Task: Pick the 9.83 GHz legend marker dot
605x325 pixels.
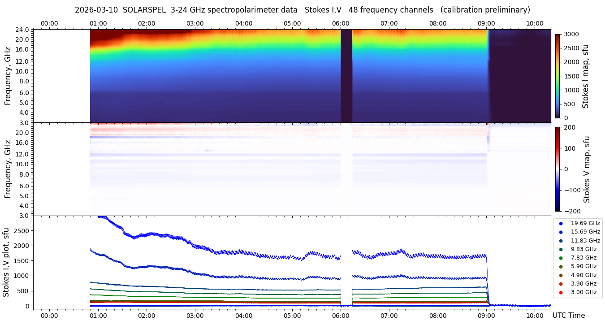Action: click(561, 249)
